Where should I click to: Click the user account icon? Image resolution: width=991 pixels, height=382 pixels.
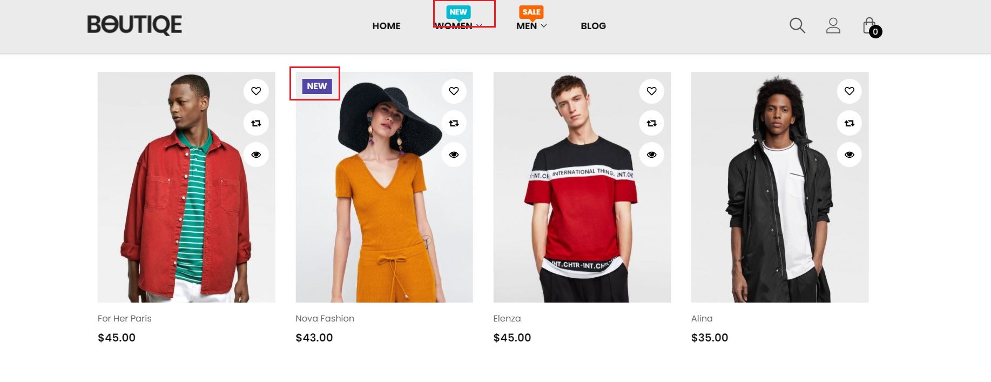pyautogui.click(x=833, y=25)
